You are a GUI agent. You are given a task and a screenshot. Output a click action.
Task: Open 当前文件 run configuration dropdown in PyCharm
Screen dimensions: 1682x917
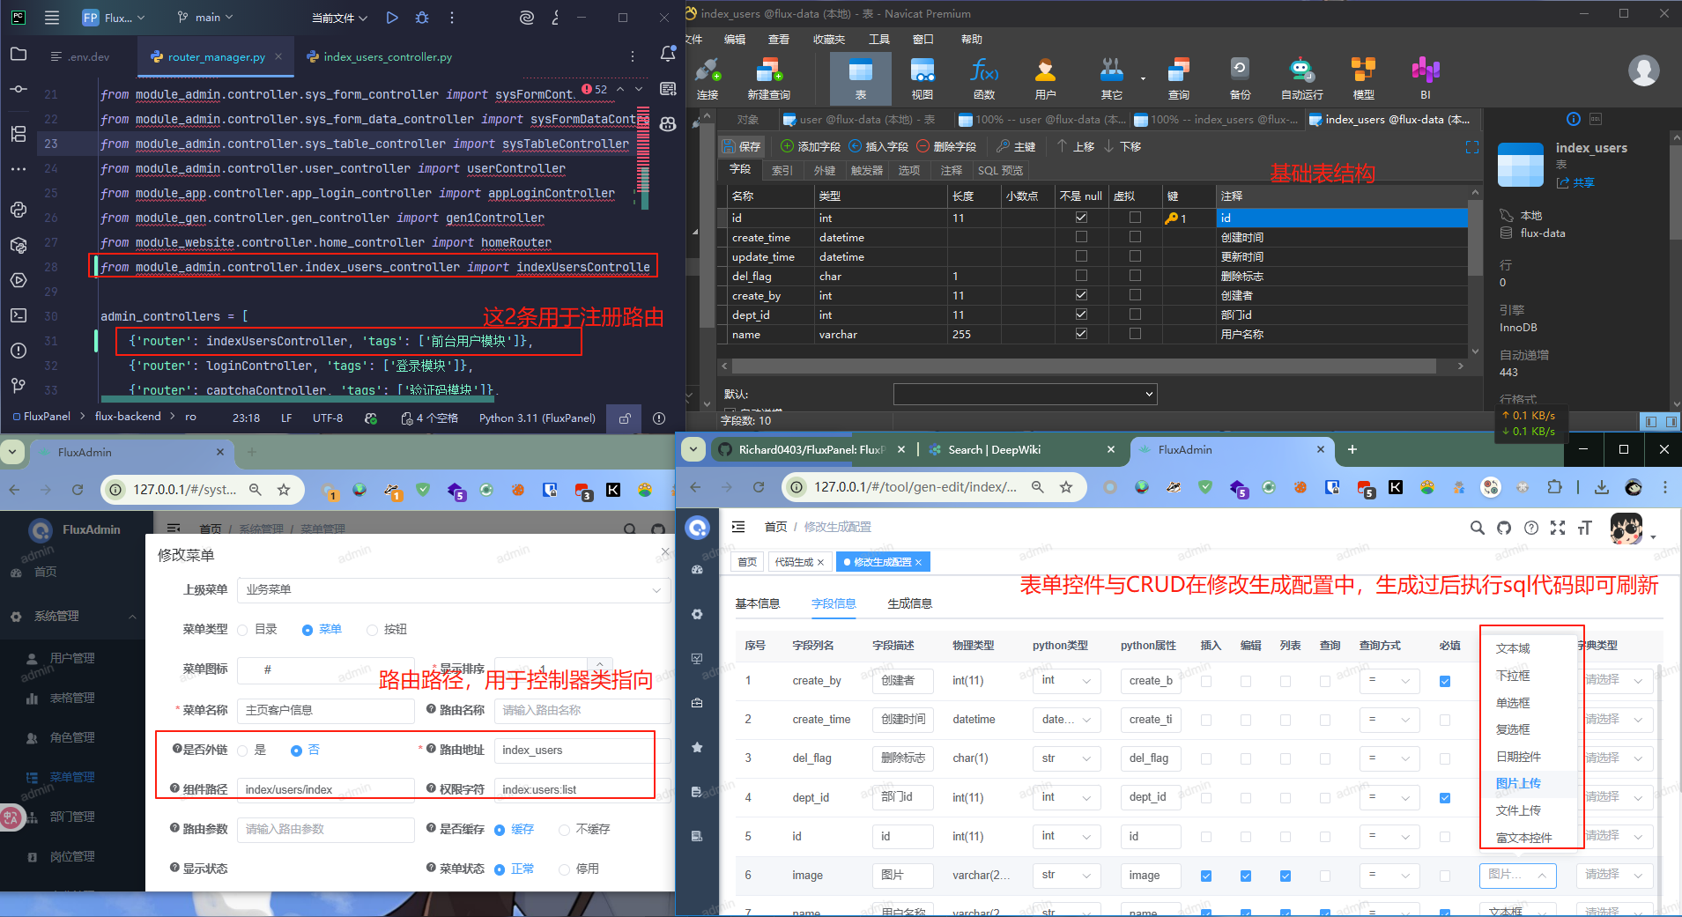coord(339,18)
